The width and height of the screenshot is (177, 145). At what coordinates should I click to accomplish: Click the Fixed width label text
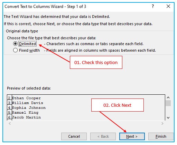29,50
